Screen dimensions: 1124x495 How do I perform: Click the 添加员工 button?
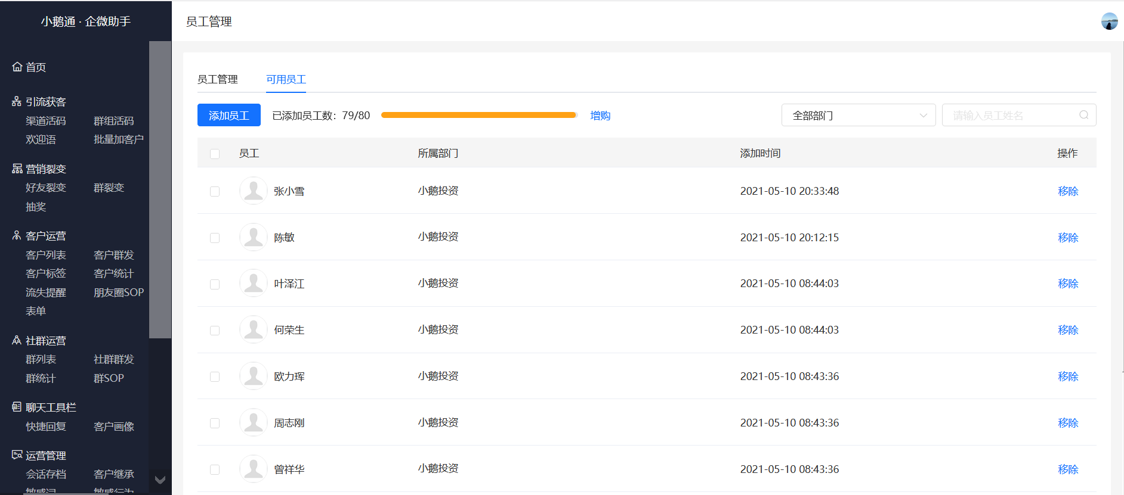coord(229,115)
